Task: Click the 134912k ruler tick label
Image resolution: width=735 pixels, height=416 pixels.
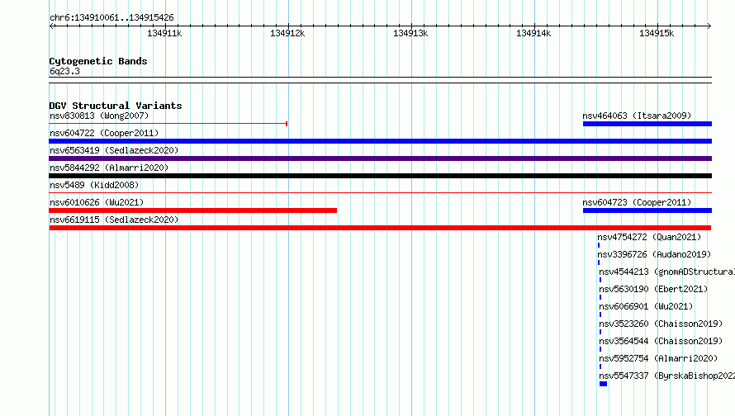Action: 287,33
